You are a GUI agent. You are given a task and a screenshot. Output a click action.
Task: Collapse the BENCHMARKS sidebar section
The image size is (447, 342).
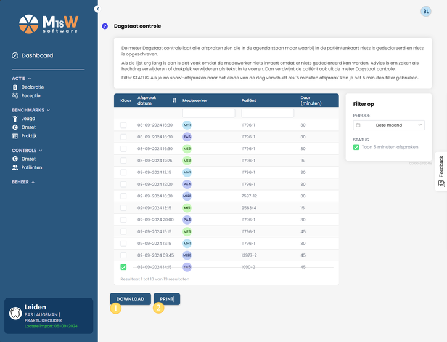(31, 110)
